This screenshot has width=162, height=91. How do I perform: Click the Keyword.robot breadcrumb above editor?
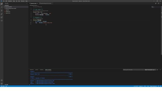[34, 5]
